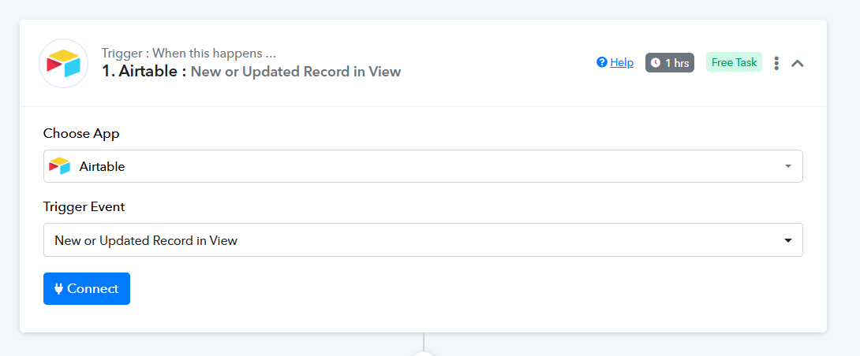Open the Trigger Event dropdown arrow

[x=788, y=240]
